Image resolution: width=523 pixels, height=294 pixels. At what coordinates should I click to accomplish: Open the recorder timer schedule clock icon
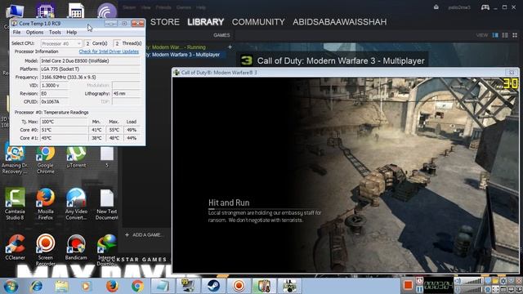(x=419, y=281)
